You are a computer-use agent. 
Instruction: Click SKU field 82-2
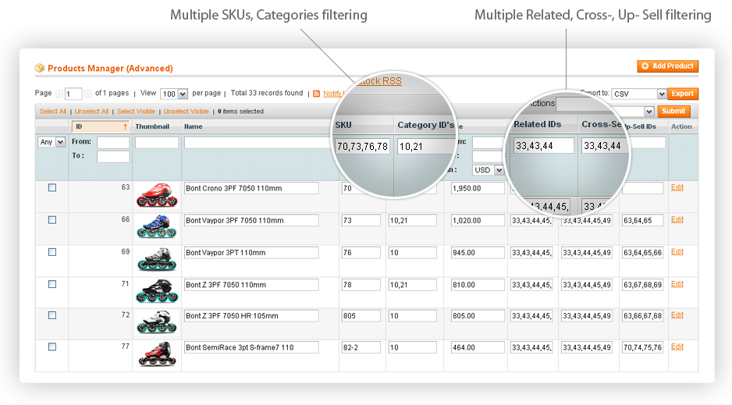pyautogui.click(x=361, y=347)
